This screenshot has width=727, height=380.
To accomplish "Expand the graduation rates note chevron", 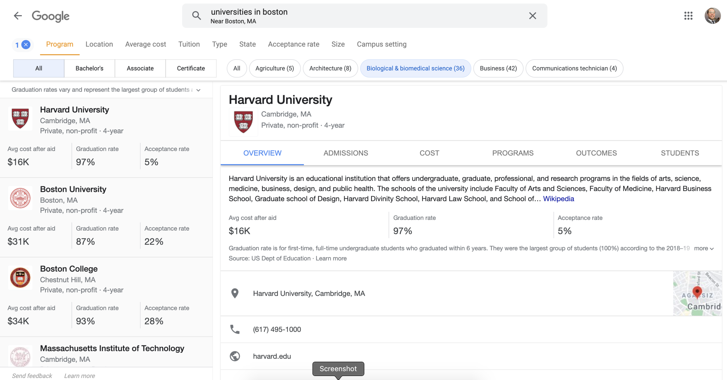I will [x=198, y=90].
